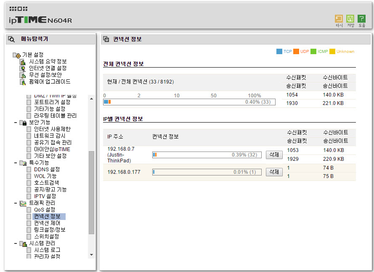
Task: Click the ICMP legend color swatch
Action: pos(313,51)
